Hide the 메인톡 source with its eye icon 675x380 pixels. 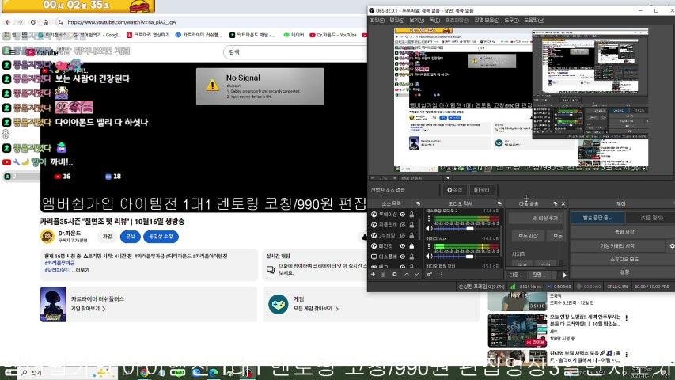(402, 245)
